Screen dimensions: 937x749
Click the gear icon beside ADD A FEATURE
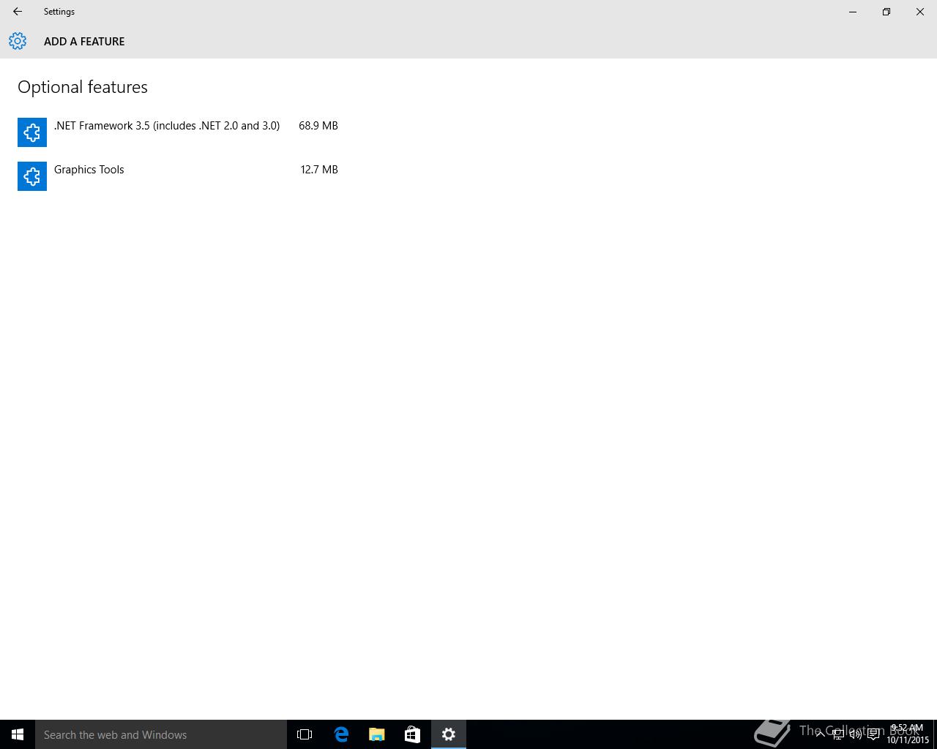point(18,41)
